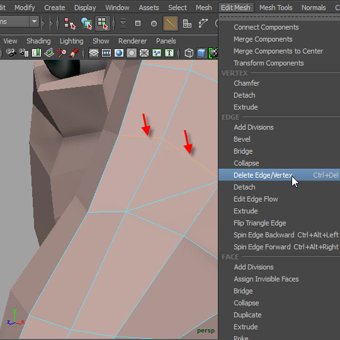This screenshot has width=340, height=340.
Task: Open the selection mask triangle menu icon
Action: pos(123,23)
